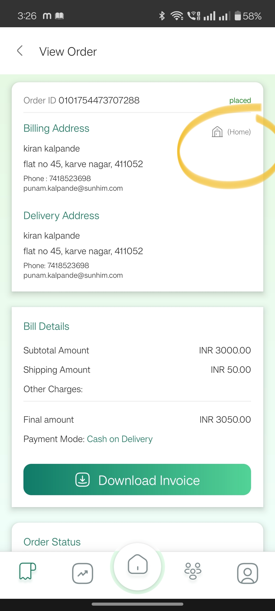Image resolution: width=275 pixels, height=611 pixels.
Task: Open the trending chart tab
Action: click(82, 573)
